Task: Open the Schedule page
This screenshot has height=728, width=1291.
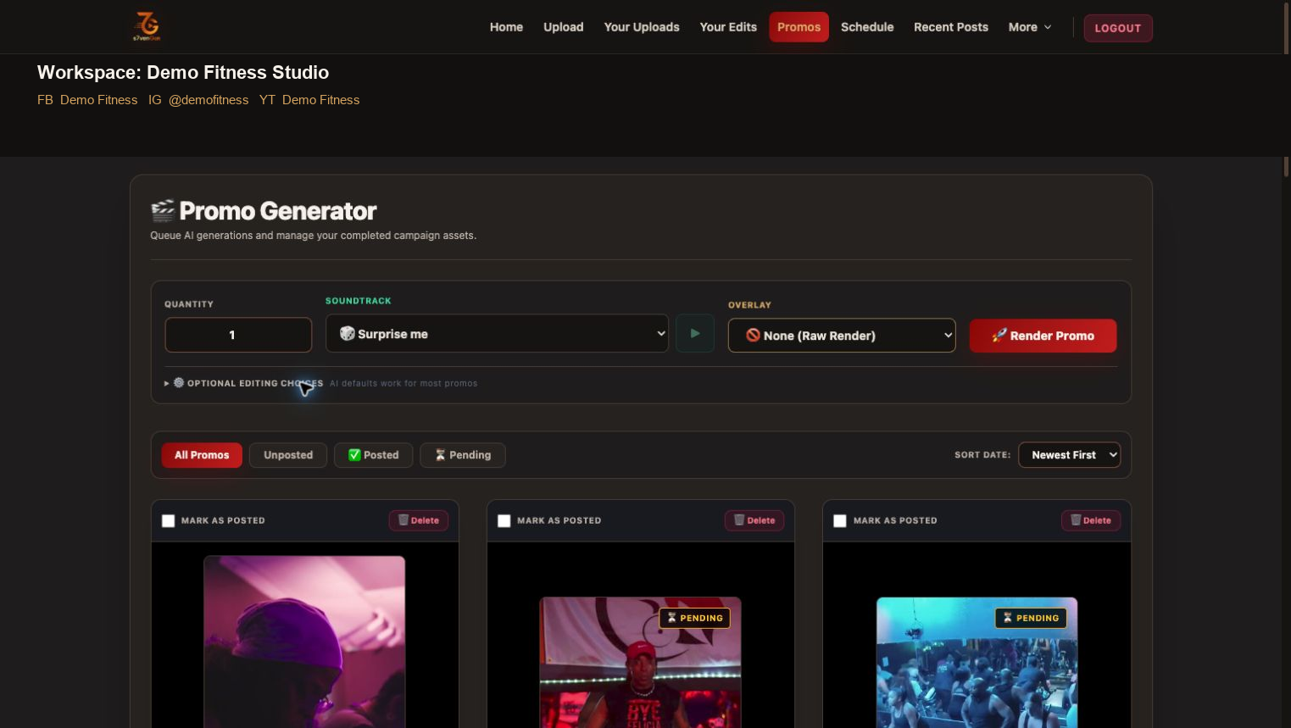Action: coord(867,27)
